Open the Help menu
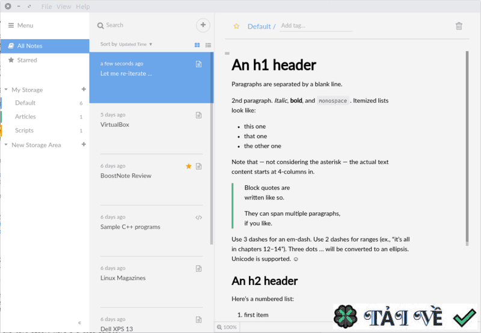 coord(83,7)
